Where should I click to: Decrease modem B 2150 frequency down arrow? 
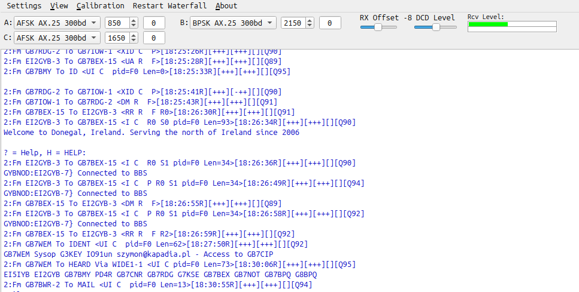tap(309, 26)
